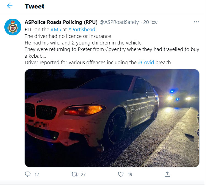Image resolution: width=210 pixels, height=185 pixels.
Task: Open ASPolice Roads Policing (RPU) profile name
Action: click(61, 22)
